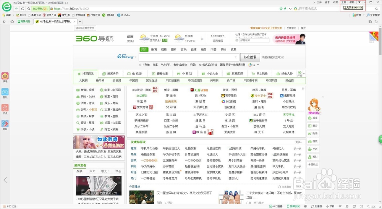Click the 扩展 extensions icon
This screenshot has height=209, width=382.
357,15
